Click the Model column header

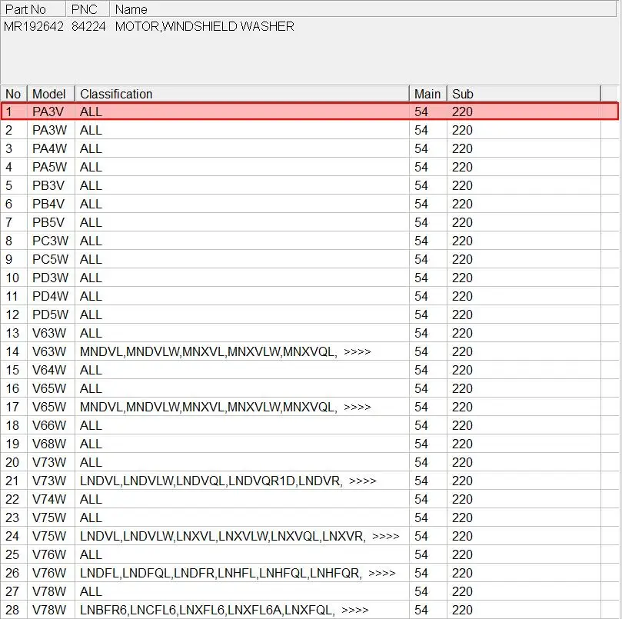pyautogui.click(x=51, y=94)
